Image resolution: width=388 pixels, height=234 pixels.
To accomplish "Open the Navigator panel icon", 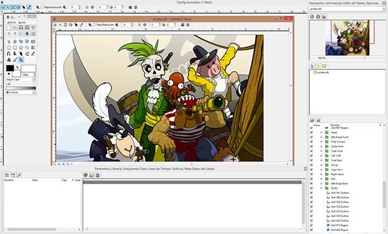I will (312, 16).
